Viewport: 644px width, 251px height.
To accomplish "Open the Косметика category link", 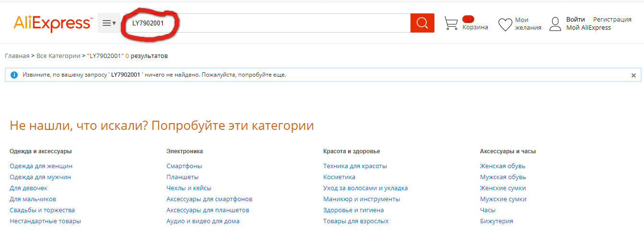I will 339,177.
